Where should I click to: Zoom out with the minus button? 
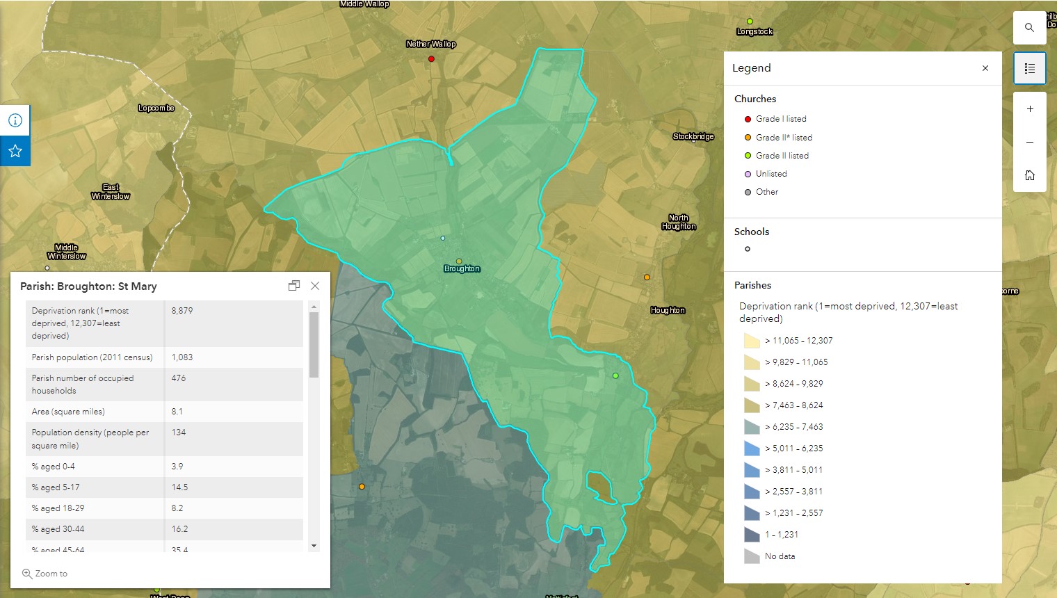click(1029, 143)
